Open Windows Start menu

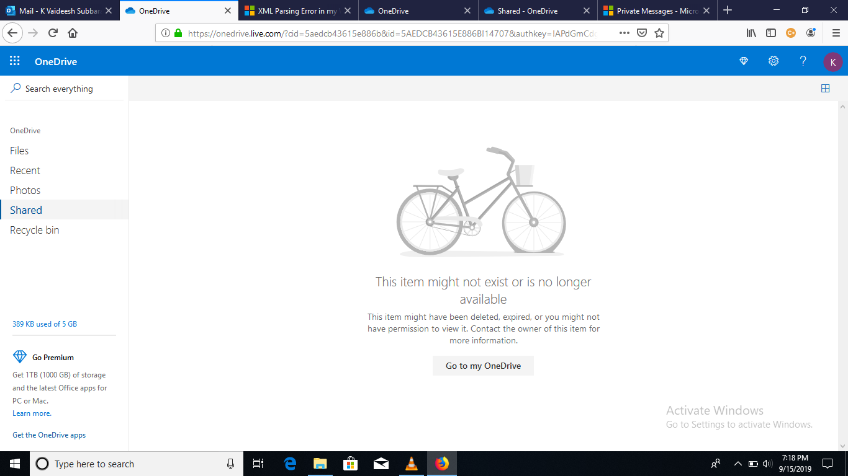(15, 464)
